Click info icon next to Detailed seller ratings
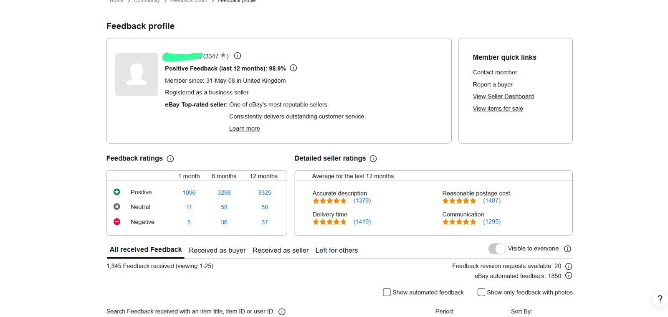Viewport: 668px width, 317px height. 373,159
